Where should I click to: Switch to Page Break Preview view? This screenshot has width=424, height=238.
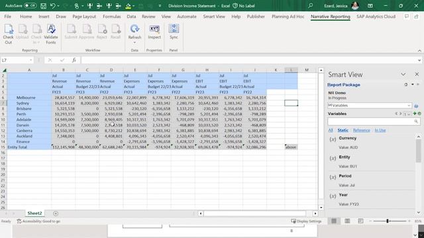point(360,221)
